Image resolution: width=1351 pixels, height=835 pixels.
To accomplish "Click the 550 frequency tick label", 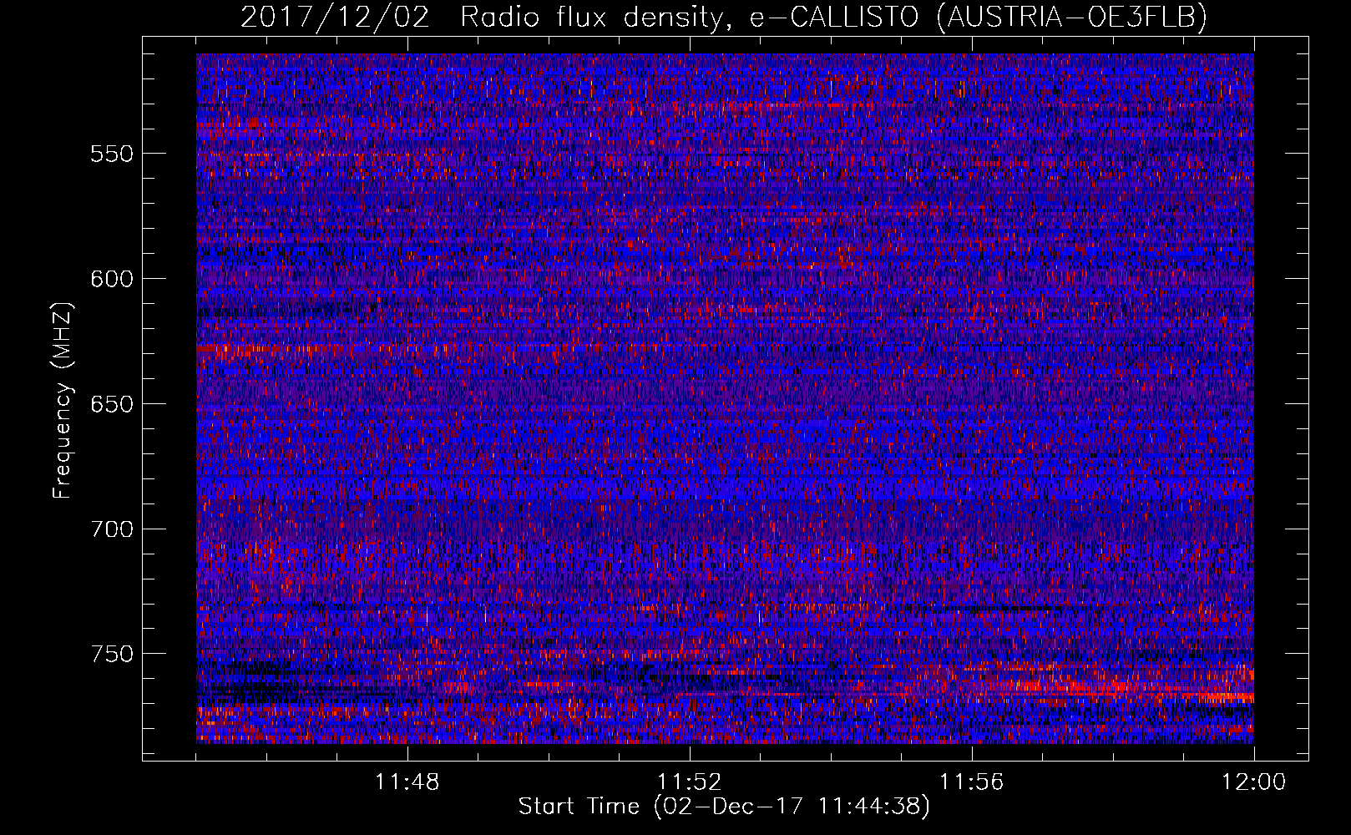I will (112, 154).
